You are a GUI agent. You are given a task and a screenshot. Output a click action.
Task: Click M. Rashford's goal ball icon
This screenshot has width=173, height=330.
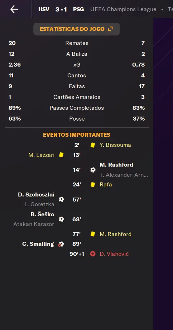pyautogui.click(x=93, y=170)
